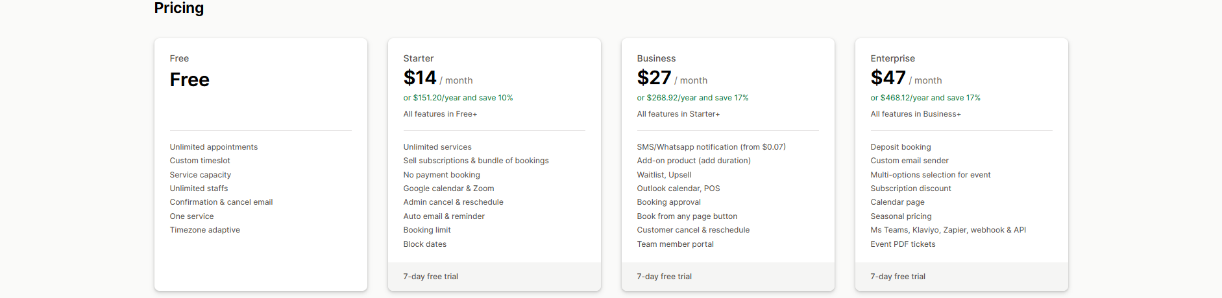The image size is (1222, 298).
Task: Click the Pricing heading
Action: [x=179, y=8]
